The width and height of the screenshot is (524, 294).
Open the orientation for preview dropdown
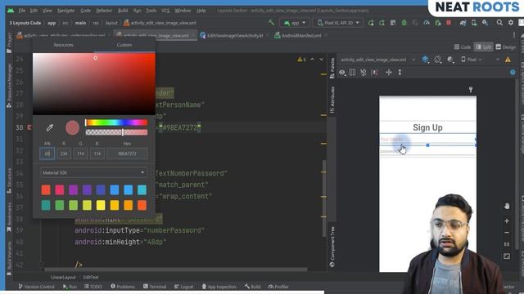[x=437, y=60]
